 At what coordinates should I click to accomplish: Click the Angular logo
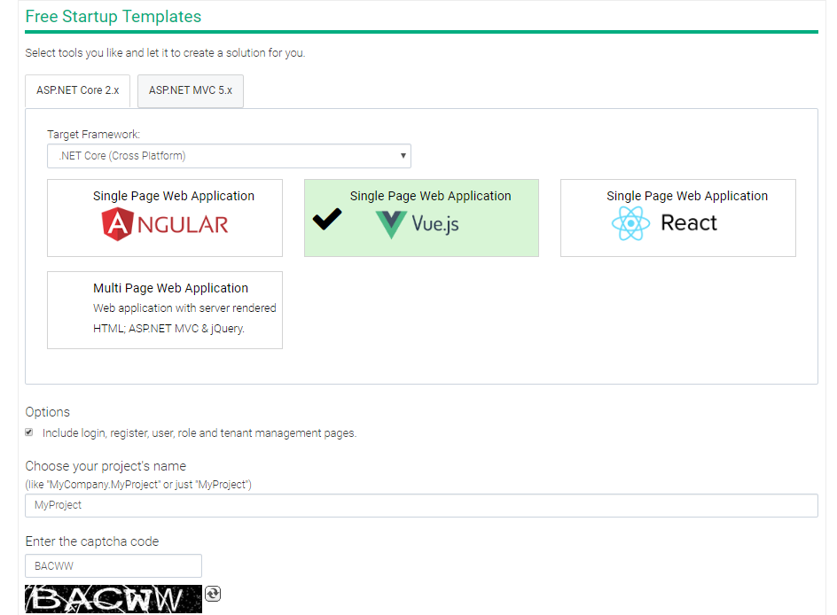[165, 224]
